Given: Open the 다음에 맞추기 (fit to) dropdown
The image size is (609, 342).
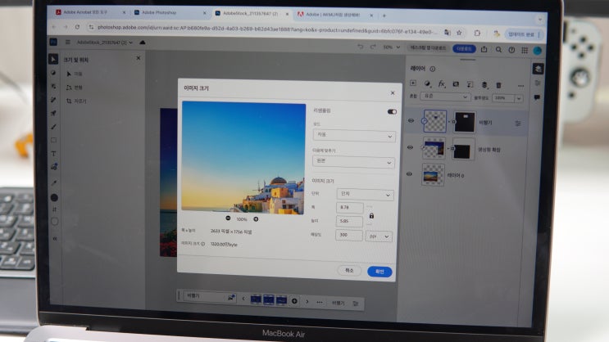Looking at the screenshot, I should pyautogui.click(x=353, y=162).
